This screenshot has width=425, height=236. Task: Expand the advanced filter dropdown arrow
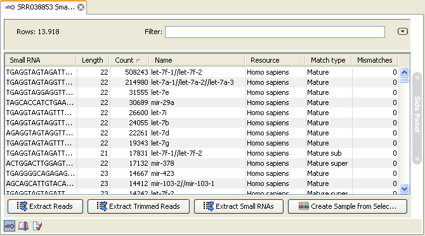pos(403,32)
